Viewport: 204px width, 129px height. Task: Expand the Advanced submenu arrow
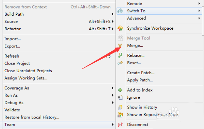coord(199,18)
